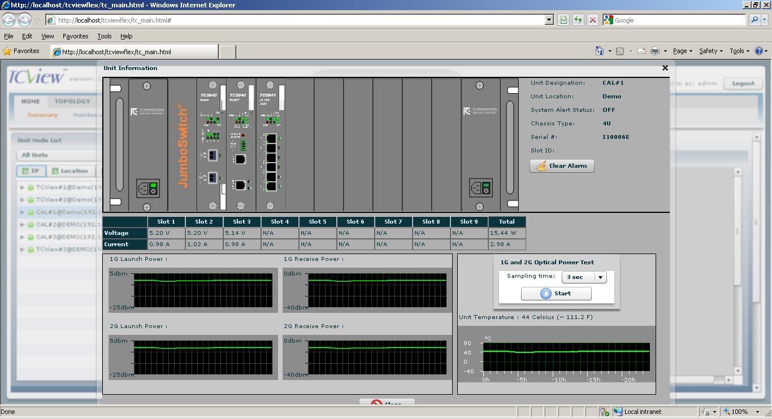This screenshot has height=419, width=772.
Task: Click the search magnifier icon
Action: click(754, 20)
